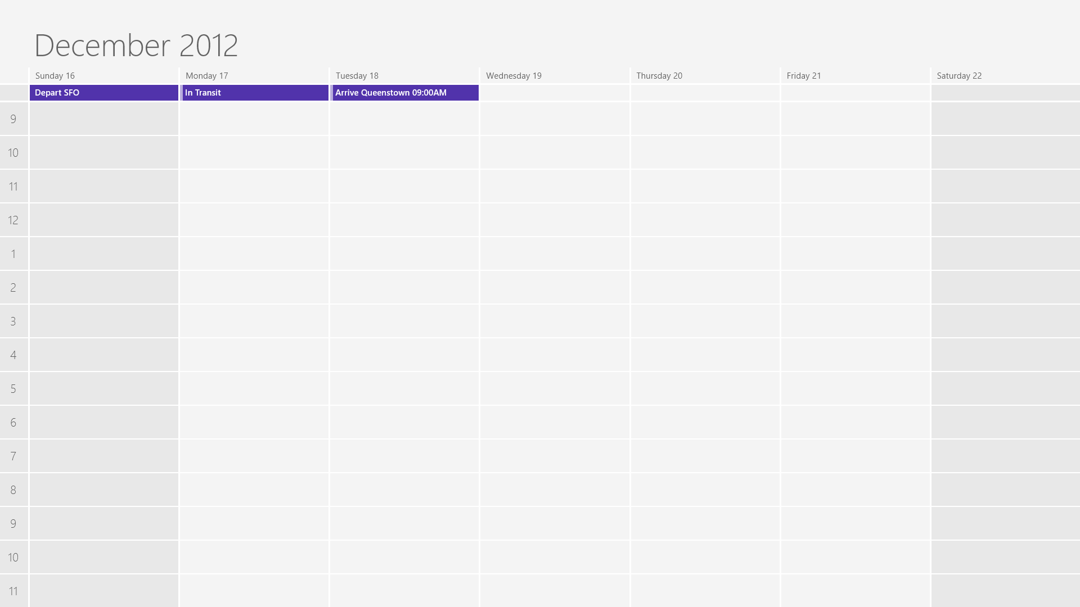Open the In Transit event

pyautogui.click(x=255, y=93)
